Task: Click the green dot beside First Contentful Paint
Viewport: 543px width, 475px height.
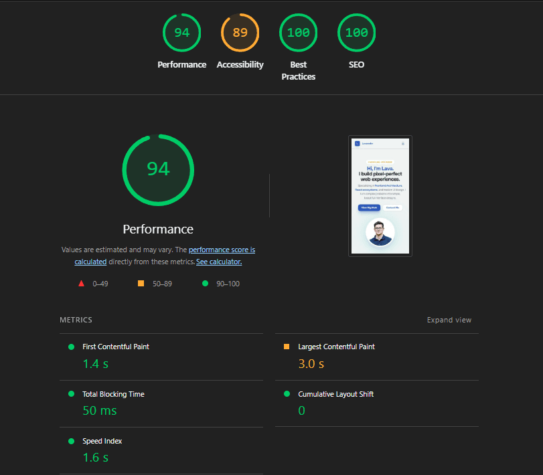Action: pos(71,347)
